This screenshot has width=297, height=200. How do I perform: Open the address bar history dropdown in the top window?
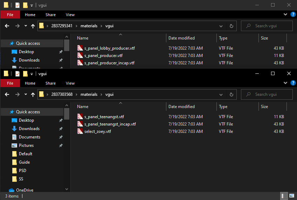coord(221,26)
